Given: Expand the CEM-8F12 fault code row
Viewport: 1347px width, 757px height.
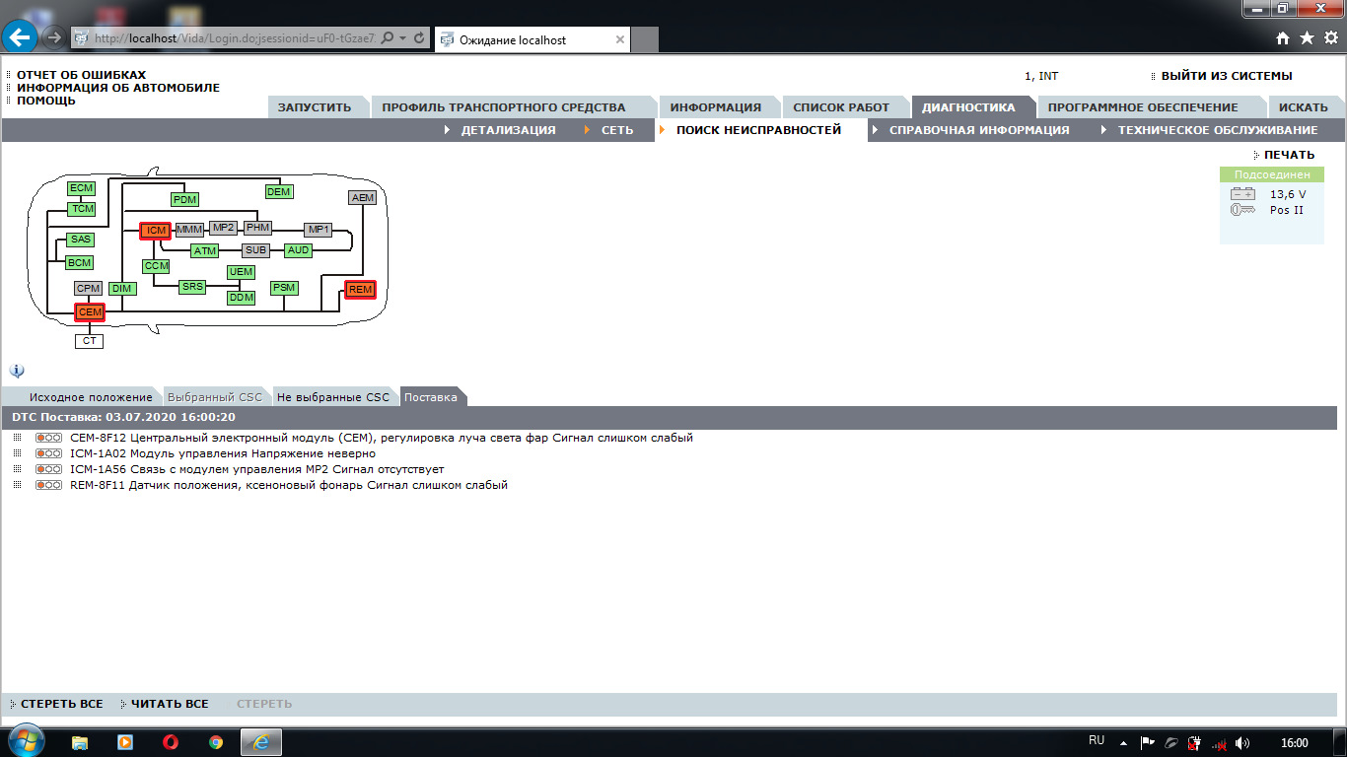Looking at the screenshot, I should tap(17, 438).
